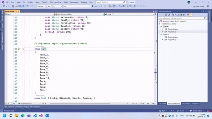Screen dimensions: 212x119
Task: Open the Debug menu
Action: click(44, 2)
